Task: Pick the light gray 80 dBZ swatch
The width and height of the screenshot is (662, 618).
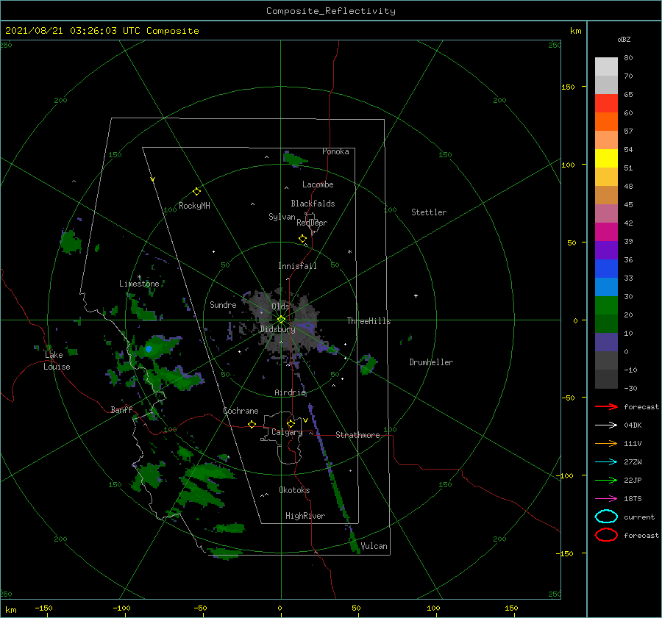Action: 606,67
